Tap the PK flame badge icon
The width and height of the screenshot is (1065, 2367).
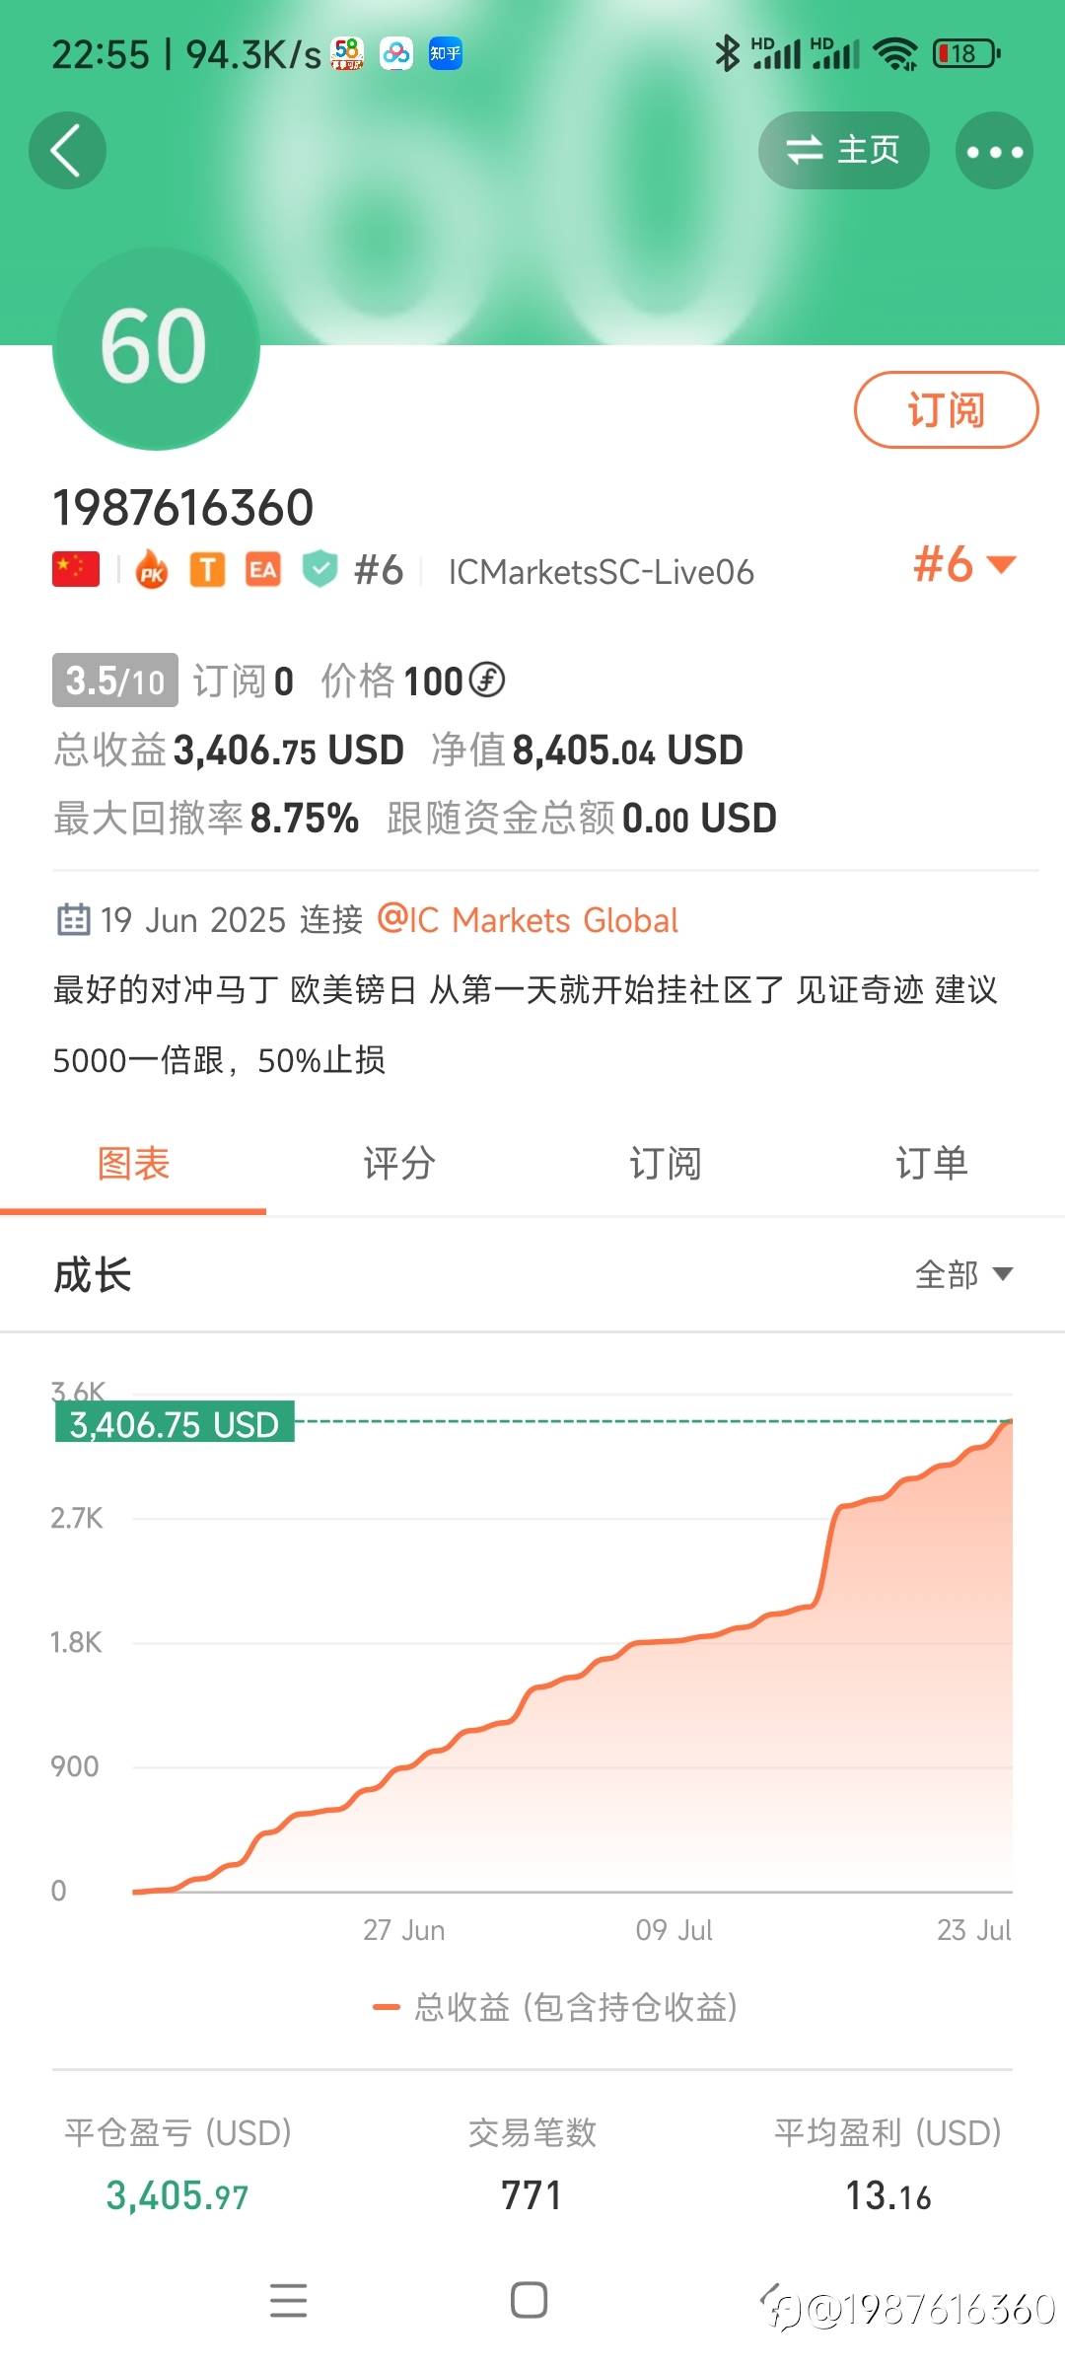[x=151, y=571]
